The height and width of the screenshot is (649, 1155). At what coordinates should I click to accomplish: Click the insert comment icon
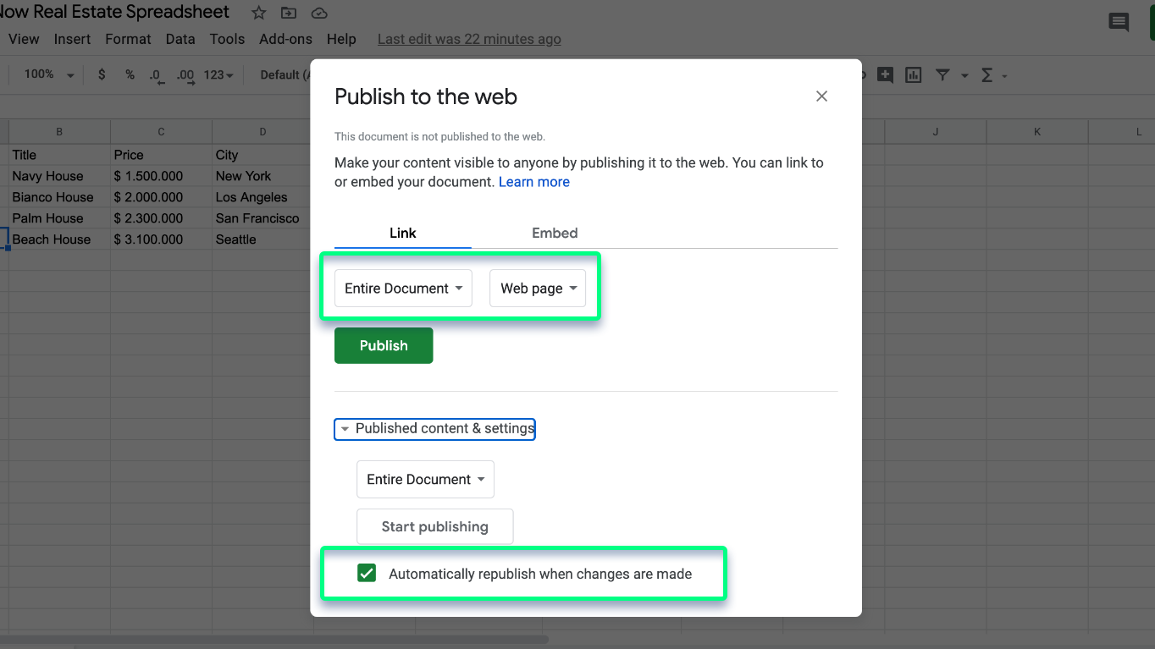pyautogui.click(x=885, y=75)
